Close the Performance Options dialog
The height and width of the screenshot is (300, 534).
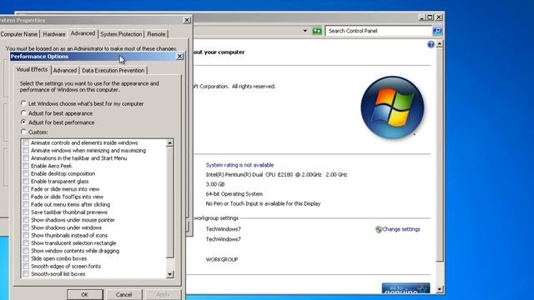point(179,57)
